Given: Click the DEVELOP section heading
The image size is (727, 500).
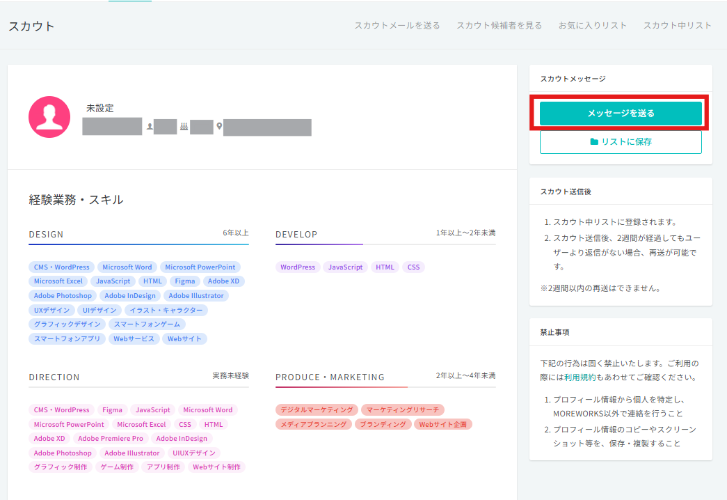Looking at the screenshot, I should (x=296, y=235).
